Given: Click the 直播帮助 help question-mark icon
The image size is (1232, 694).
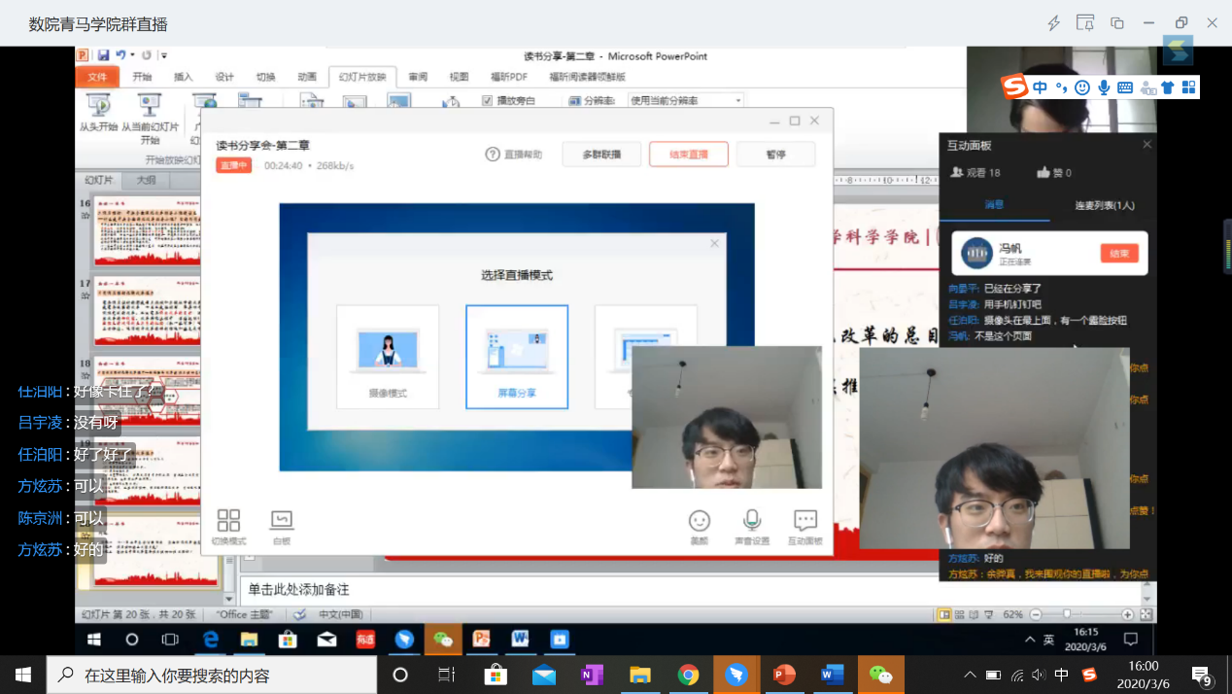Looking at the screenshot, I should click(493, 155).
